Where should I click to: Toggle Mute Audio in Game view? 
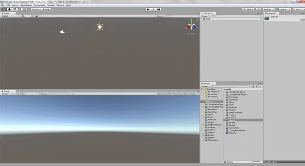pos(178,94)
